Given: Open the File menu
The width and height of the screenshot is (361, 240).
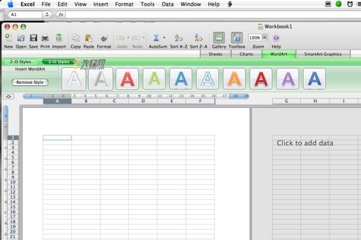Looking at the screenshot, I should click(46, 4).
